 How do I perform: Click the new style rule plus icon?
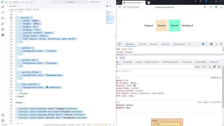coord(210,67)
